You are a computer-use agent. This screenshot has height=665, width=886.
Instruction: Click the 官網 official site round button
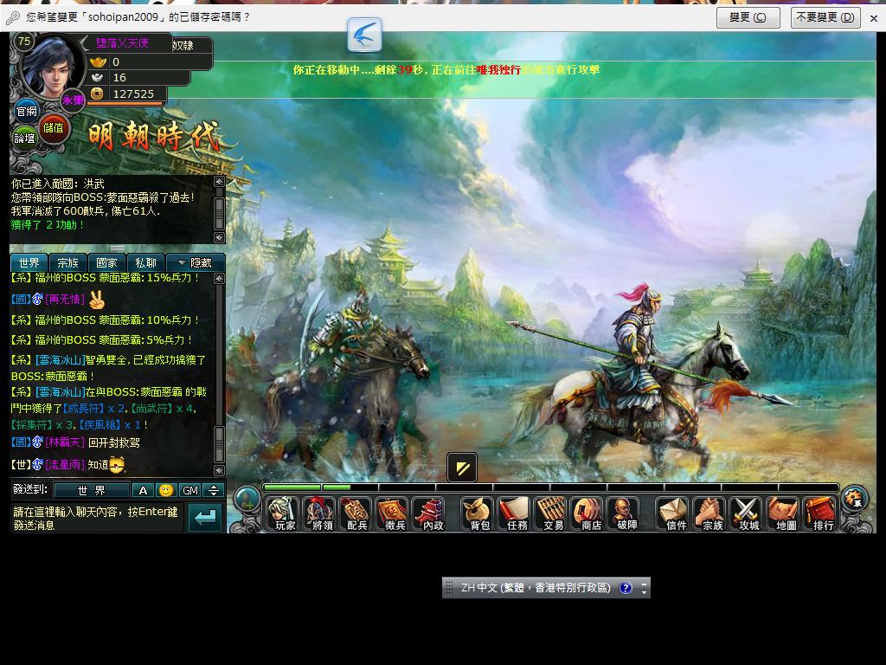point(26,112)
